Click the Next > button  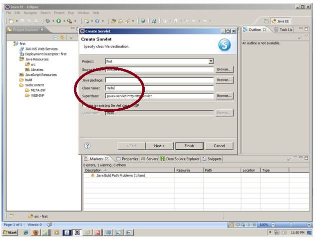tap(159, 146)
